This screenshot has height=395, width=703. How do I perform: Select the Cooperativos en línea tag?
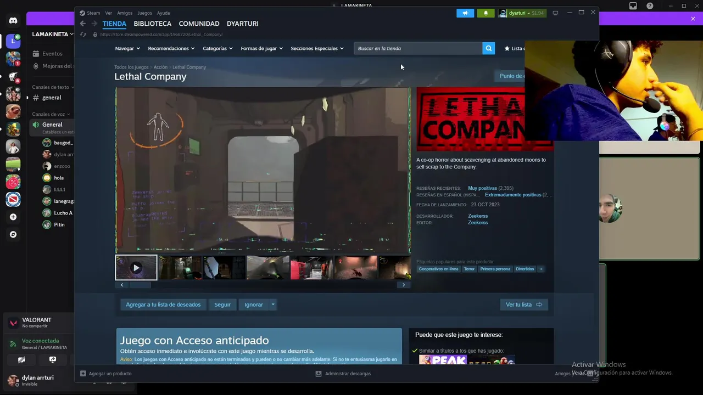[x=438, y=269]
